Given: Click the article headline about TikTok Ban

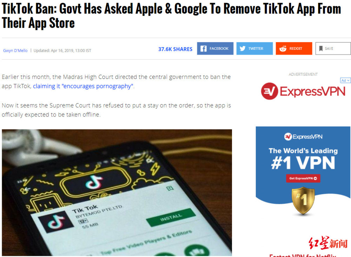Looking at the screenshot, I should click(x=171, y=16).
